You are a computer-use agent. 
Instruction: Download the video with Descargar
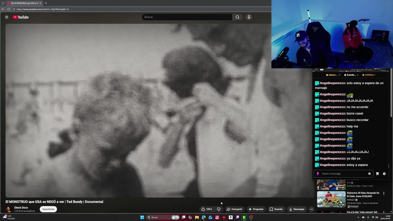(x=297, y=209)
